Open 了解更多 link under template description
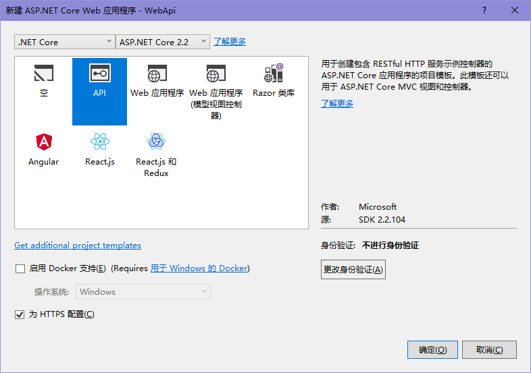Screen dimensions: 531x373 337,103
